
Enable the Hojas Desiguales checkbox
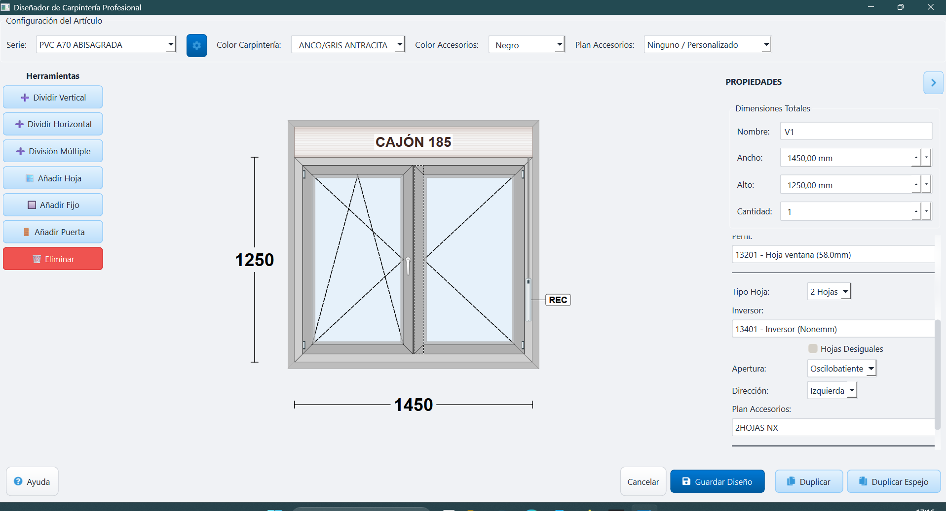[x=813, y=348]
